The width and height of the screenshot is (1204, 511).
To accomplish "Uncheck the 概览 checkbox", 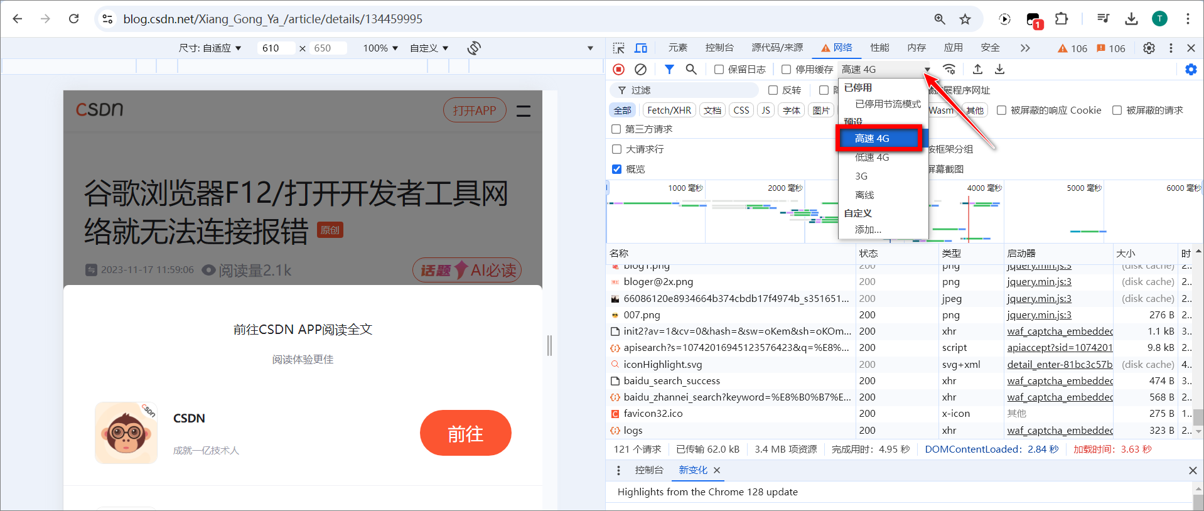I will tap(616, 169).
